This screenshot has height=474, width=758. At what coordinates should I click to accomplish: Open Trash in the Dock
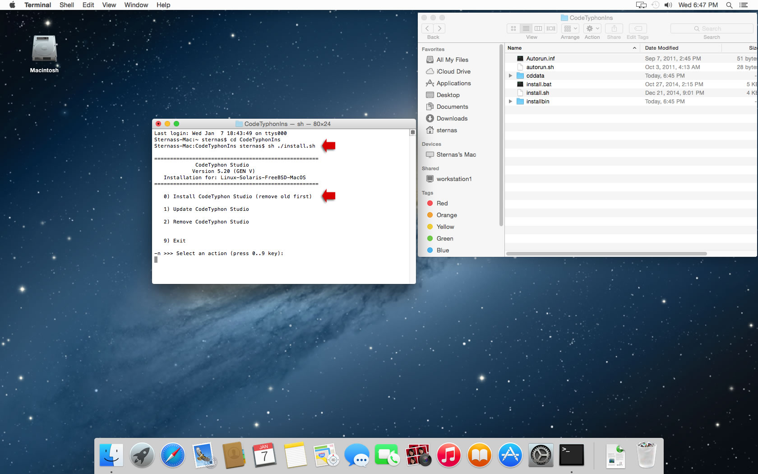(646, 455)
